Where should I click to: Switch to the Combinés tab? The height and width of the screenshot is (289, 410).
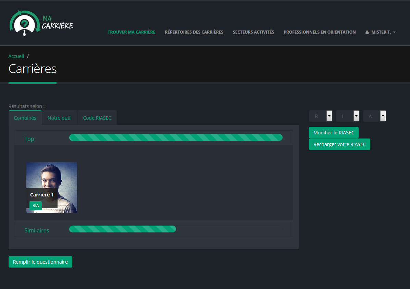click(x=25, y=118)
